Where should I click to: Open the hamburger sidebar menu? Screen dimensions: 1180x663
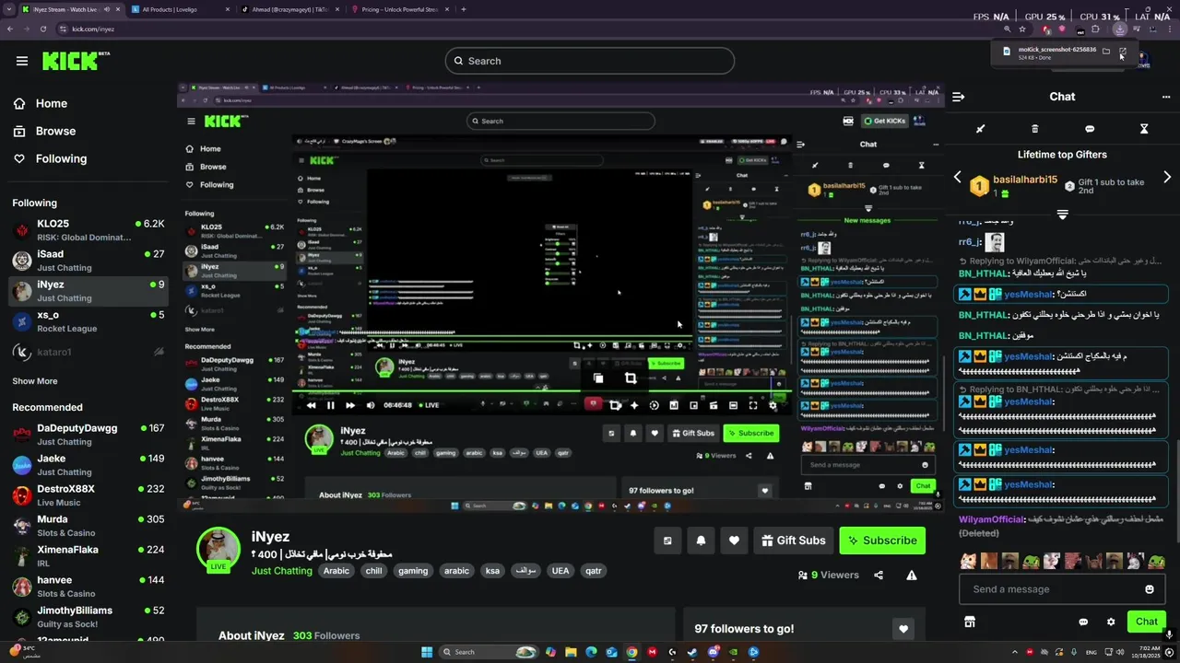(22, 61)
